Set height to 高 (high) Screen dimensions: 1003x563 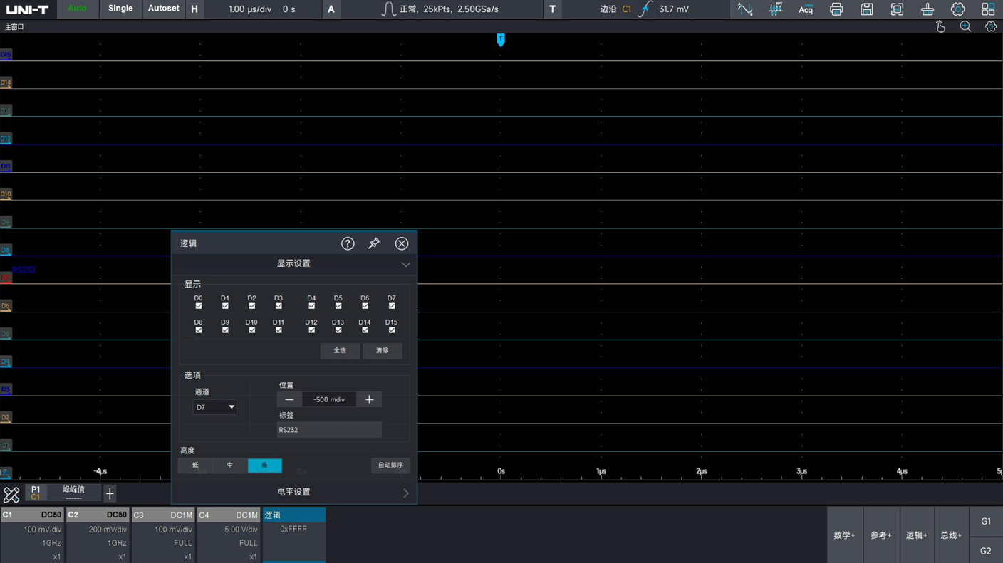pyautogui.click(x=265, y=465)
